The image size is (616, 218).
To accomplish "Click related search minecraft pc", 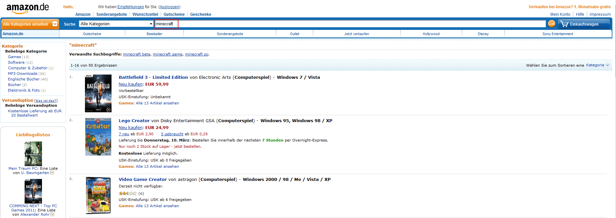I will tap(196, 54).
